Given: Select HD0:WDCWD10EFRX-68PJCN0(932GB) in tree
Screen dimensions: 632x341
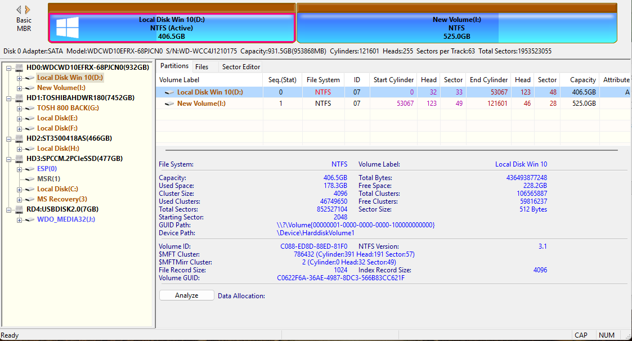Looking at the screenshot, I should pyautogui.click(x=88, y=68).
